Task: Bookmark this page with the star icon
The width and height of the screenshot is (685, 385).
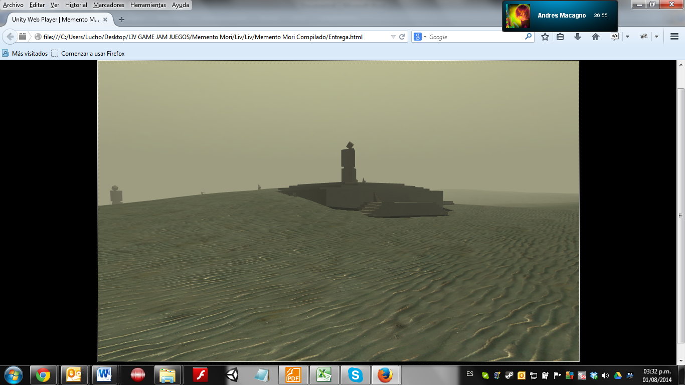Action: coord(545,37)
